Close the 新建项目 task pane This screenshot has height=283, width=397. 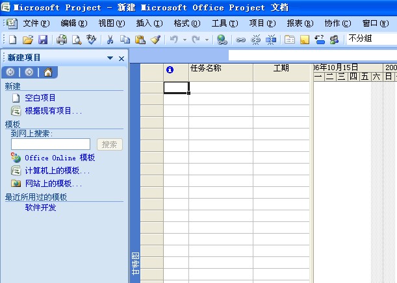click(121, 58)
